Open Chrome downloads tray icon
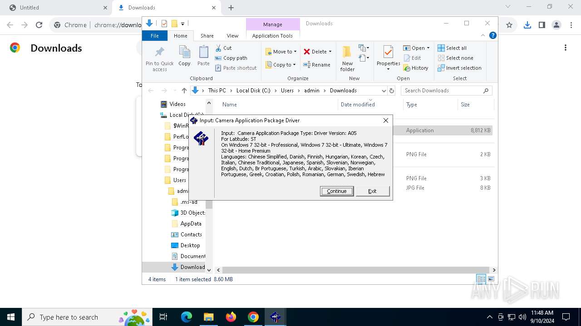 [527, 25]
